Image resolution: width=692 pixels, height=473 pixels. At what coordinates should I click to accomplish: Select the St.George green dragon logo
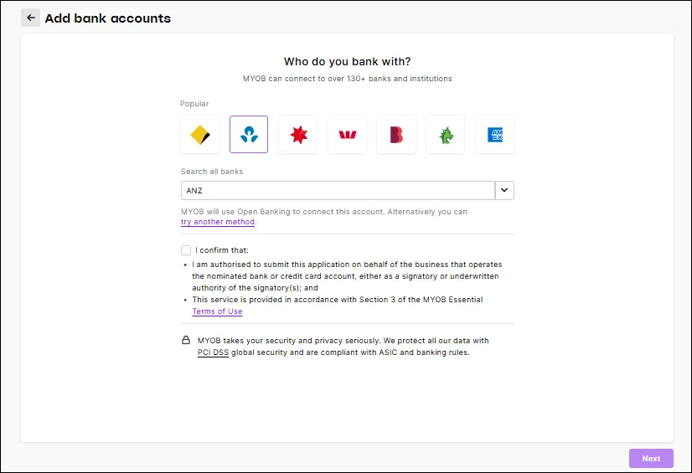(446, 135)
